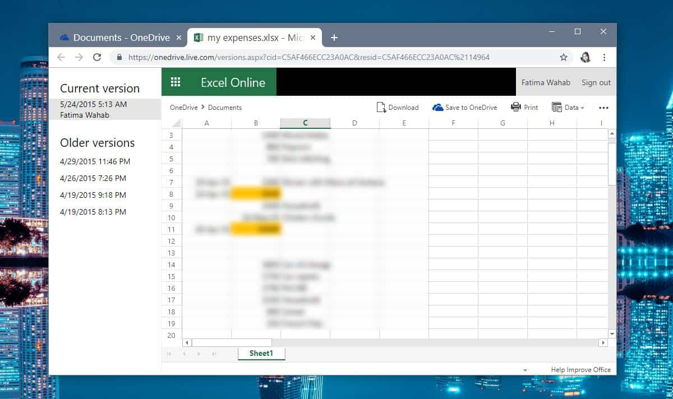
Task: Open the older version from 4/26/2015 7:26 PM
Action: [x=93, y=178]
